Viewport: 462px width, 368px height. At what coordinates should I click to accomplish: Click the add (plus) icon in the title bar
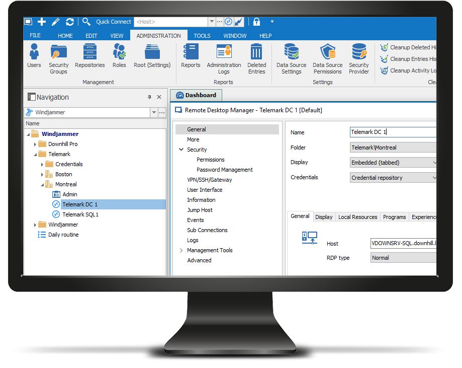tap(42, 22)
